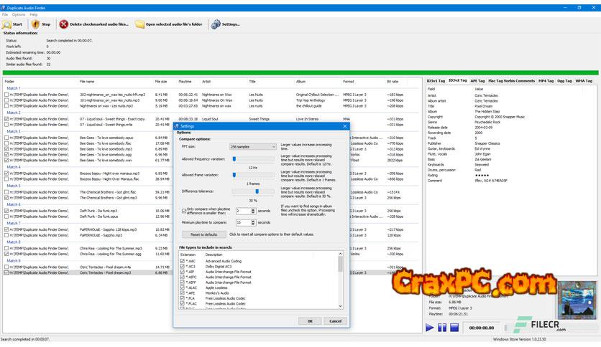
Task: Open the Options menu
Action: click(18, 14)
